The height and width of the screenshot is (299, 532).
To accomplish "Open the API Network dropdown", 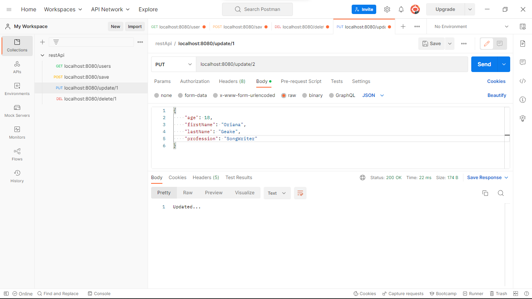I will coord(111,9).
